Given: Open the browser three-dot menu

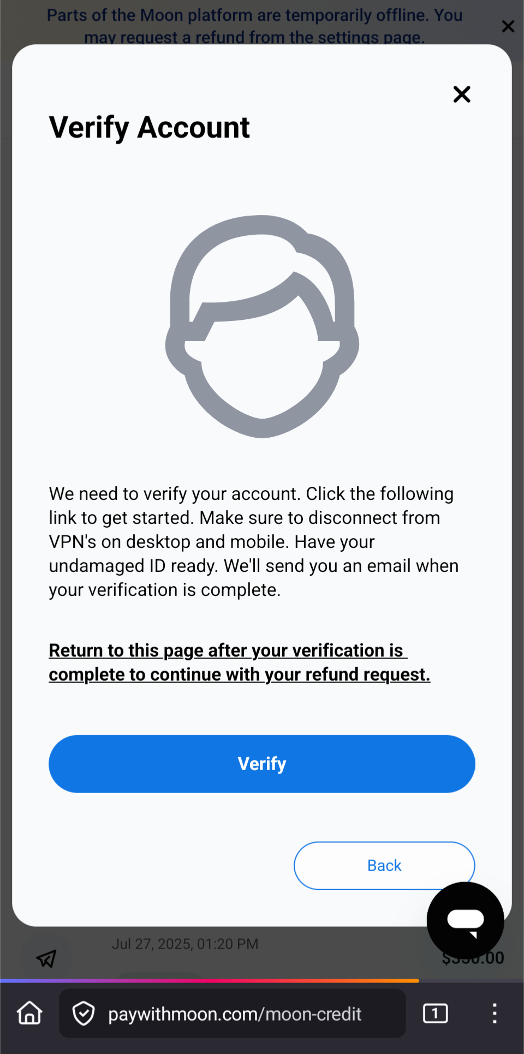Looking at the screenshot, I should click(494, 1014).
